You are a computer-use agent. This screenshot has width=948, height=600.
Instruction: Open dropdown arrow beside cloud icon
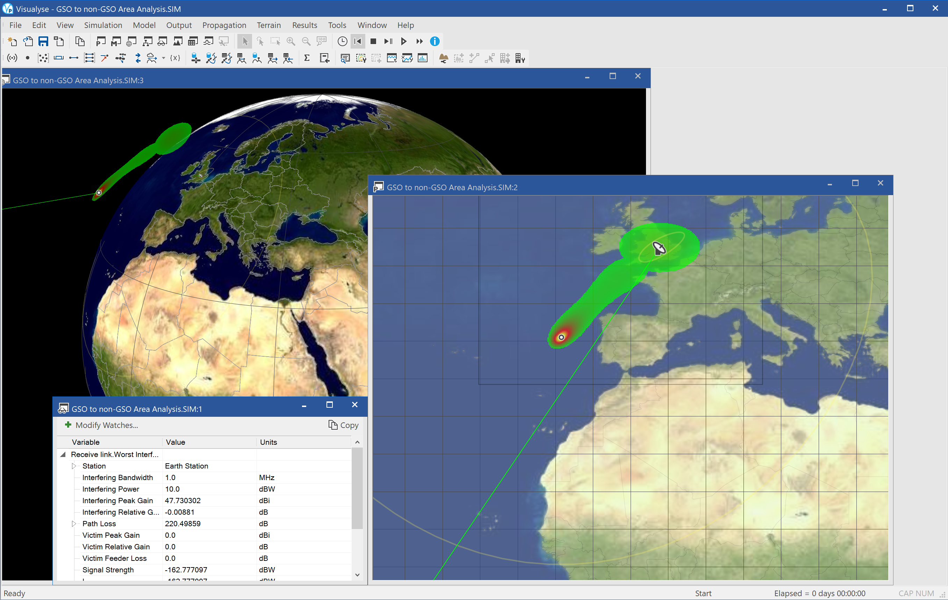(163, 58)
